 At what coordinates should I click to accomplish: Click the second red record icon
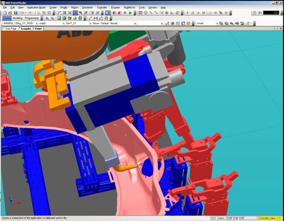pyautogui.click(x=120, y=13)
